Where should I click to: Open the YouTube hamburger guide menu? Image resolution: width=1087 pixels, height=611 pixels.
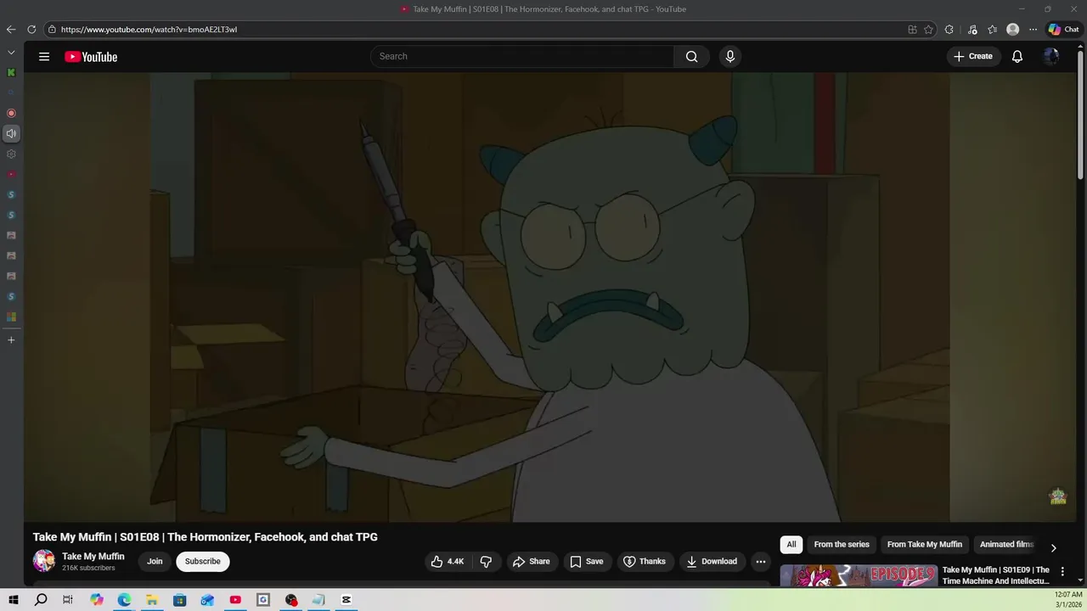coord(44,57)
